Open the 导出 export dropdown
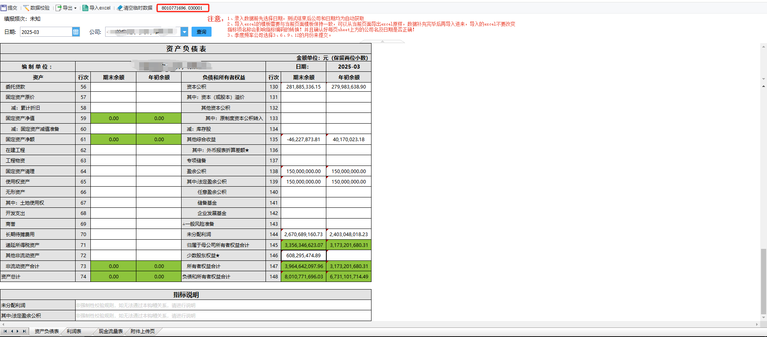This screenshot has height=337, width=767. tap(66, 8)
